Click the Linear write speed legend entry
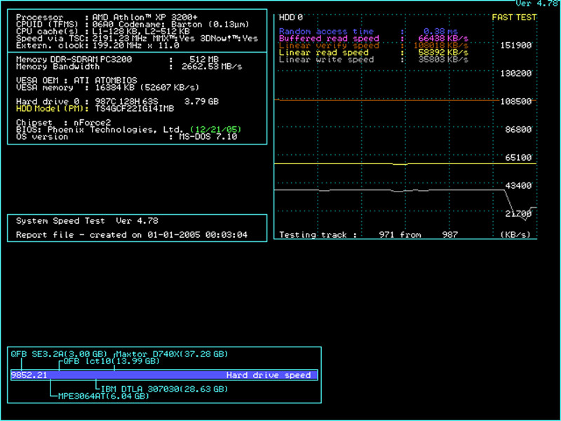 [x=326, y=60]
